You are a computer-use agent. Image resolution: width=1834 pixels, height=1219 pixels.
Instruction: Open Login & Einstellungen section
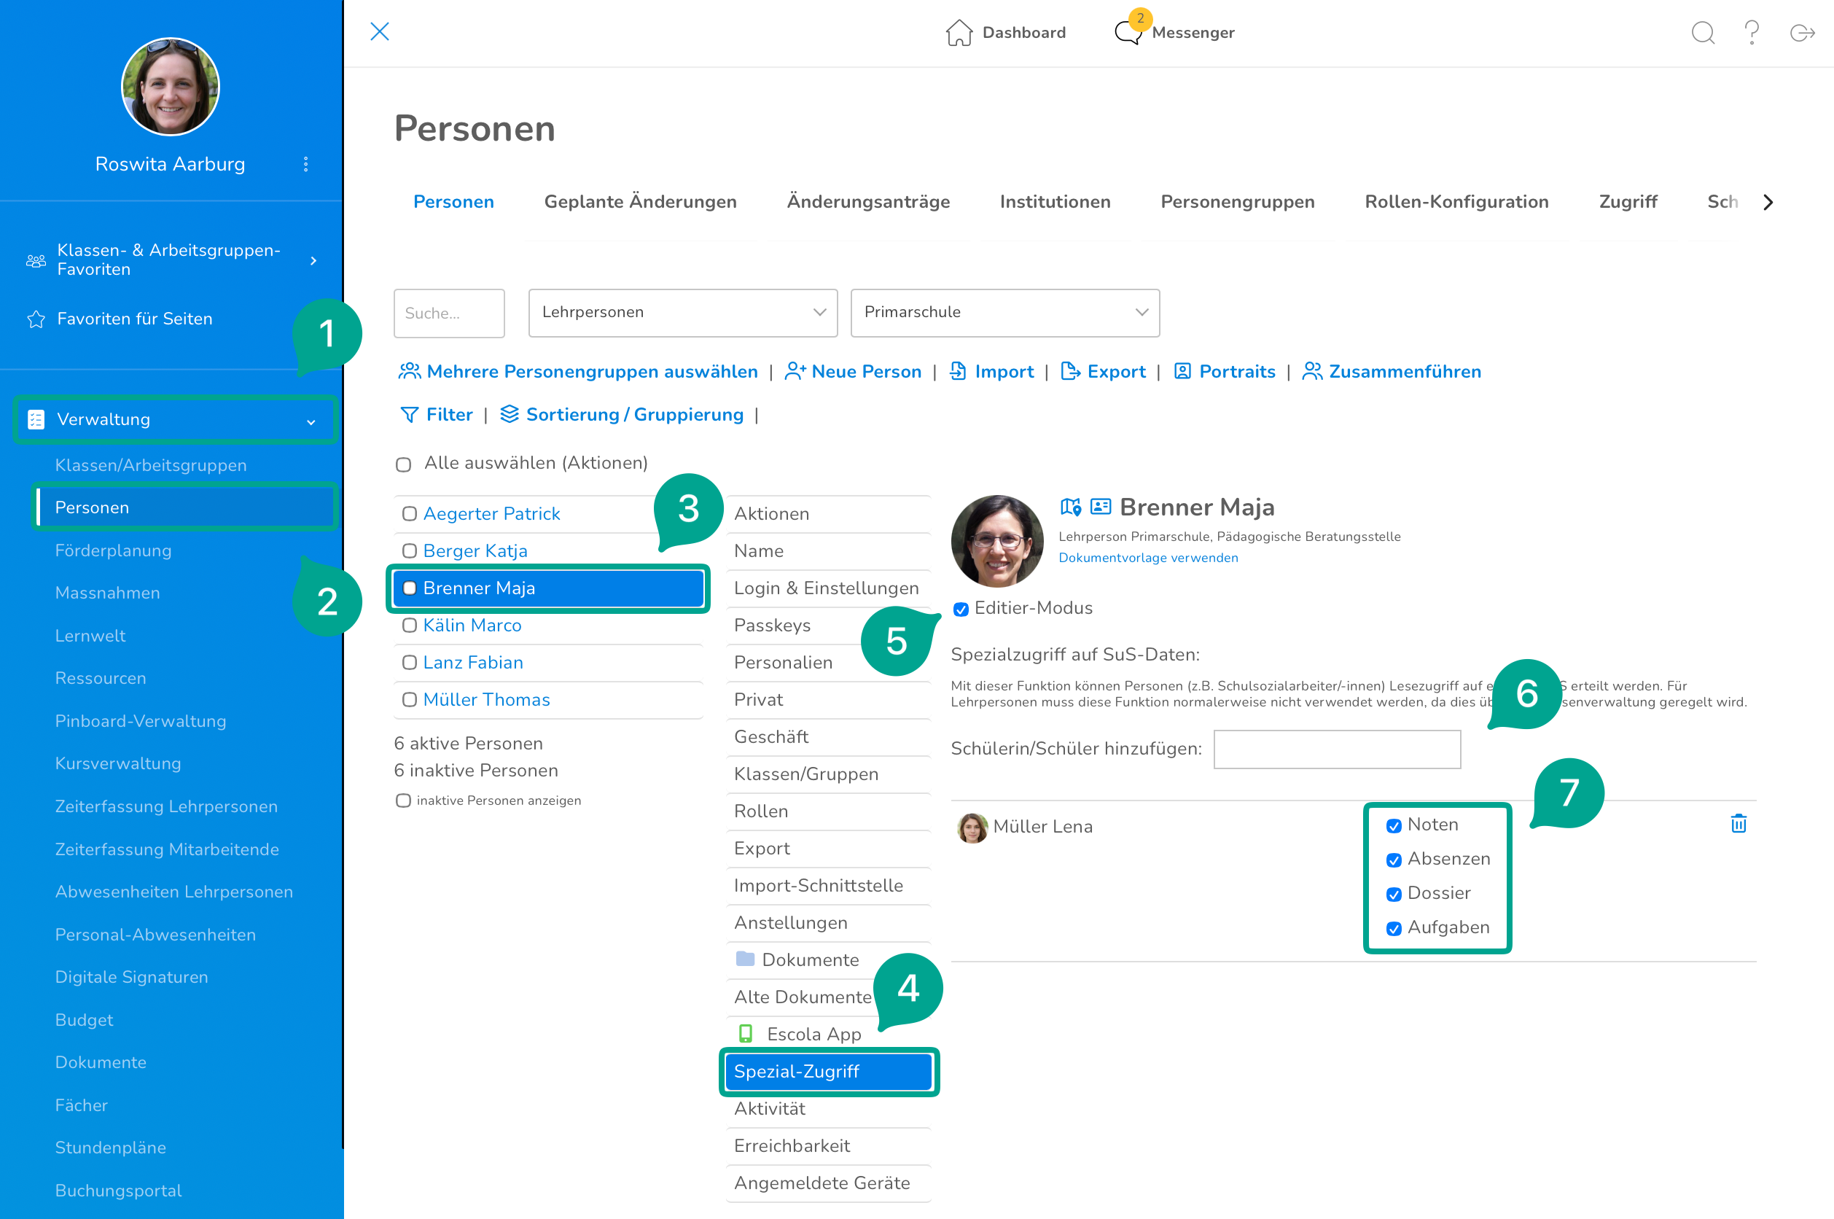pyautogui.click(x=827, y=588)
